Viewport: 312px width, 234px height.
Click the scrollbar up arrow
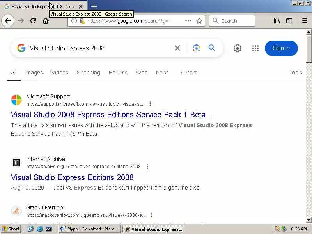tap(308, 32)
